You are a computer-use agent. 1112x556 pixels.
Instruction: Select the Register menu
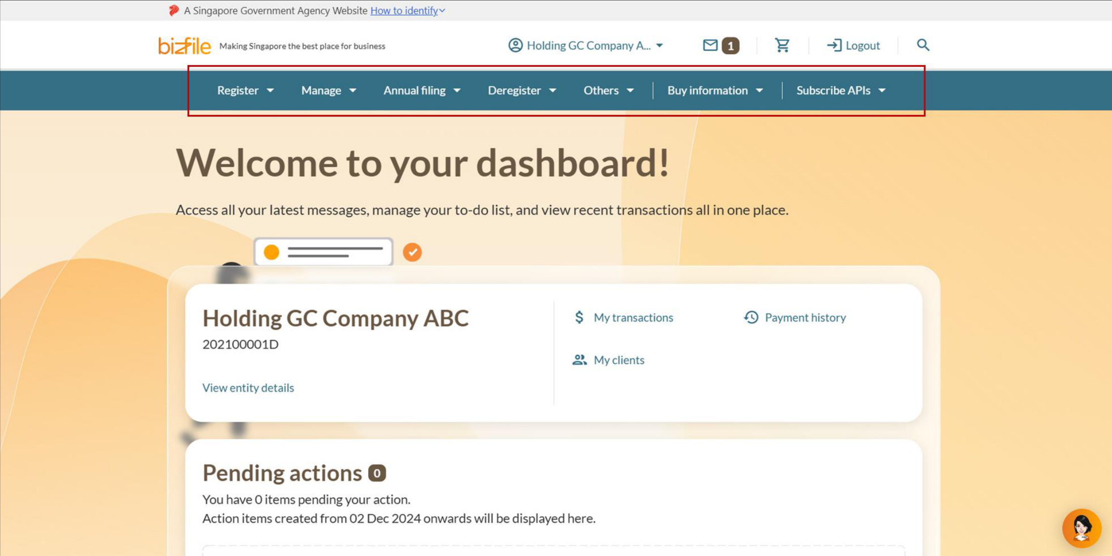238,90
